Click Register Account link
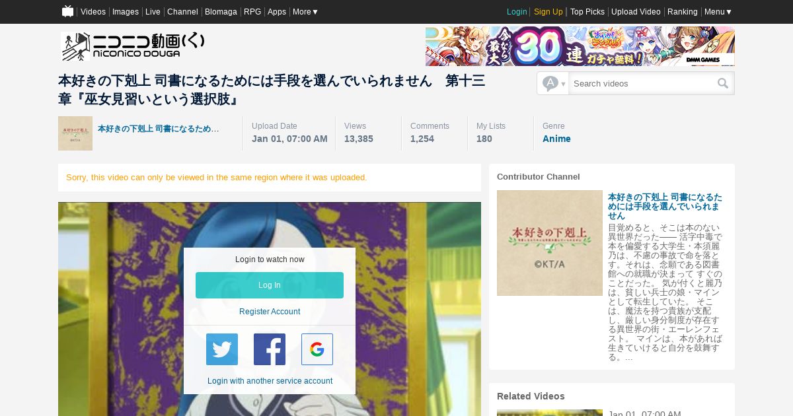 pos(270,312)
